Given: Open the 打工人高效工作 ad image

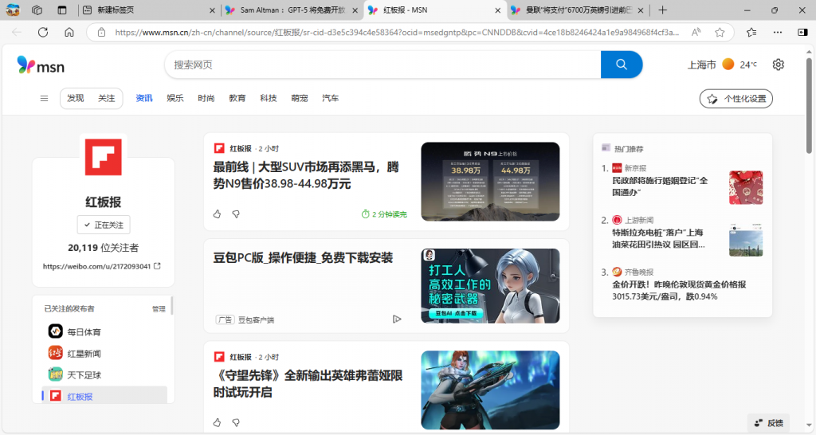Looking at the screenshot, I should [490, 286].
